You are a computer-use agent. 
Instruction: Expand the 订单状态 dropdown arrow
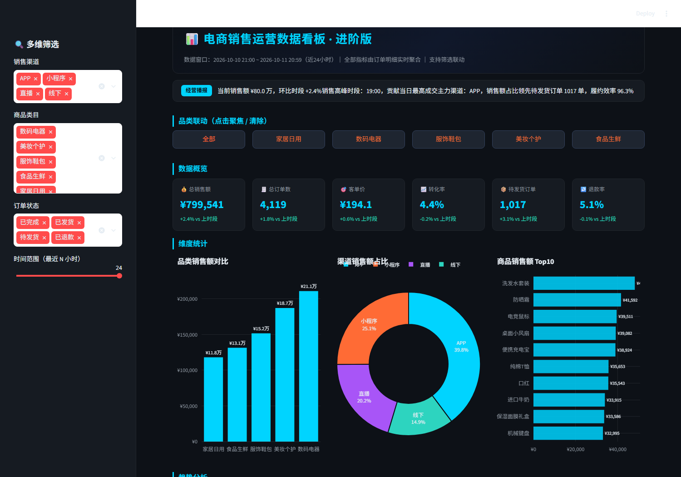click(113, 230)
